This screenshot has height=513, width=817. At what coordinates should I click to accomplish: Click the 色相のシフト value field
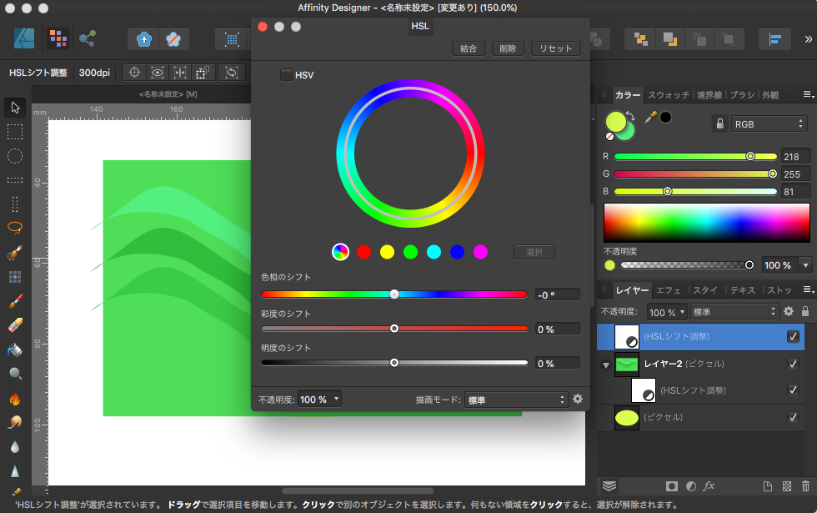coord(557,294)
